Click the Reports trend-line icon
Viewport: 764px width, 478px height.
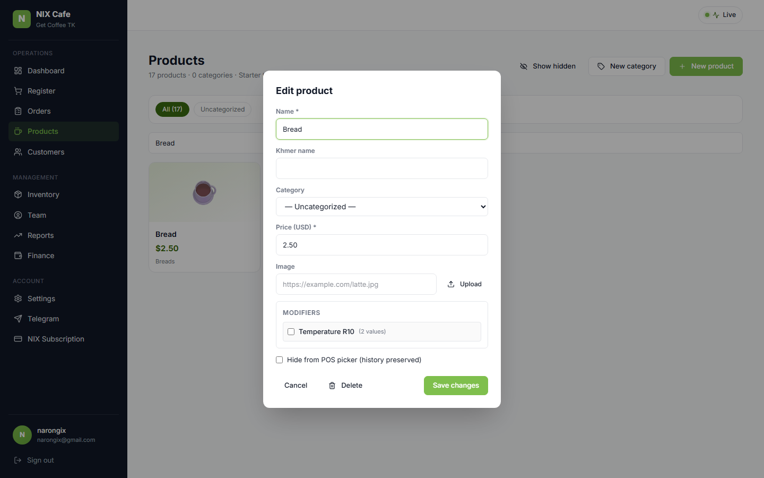pos(18,235)
